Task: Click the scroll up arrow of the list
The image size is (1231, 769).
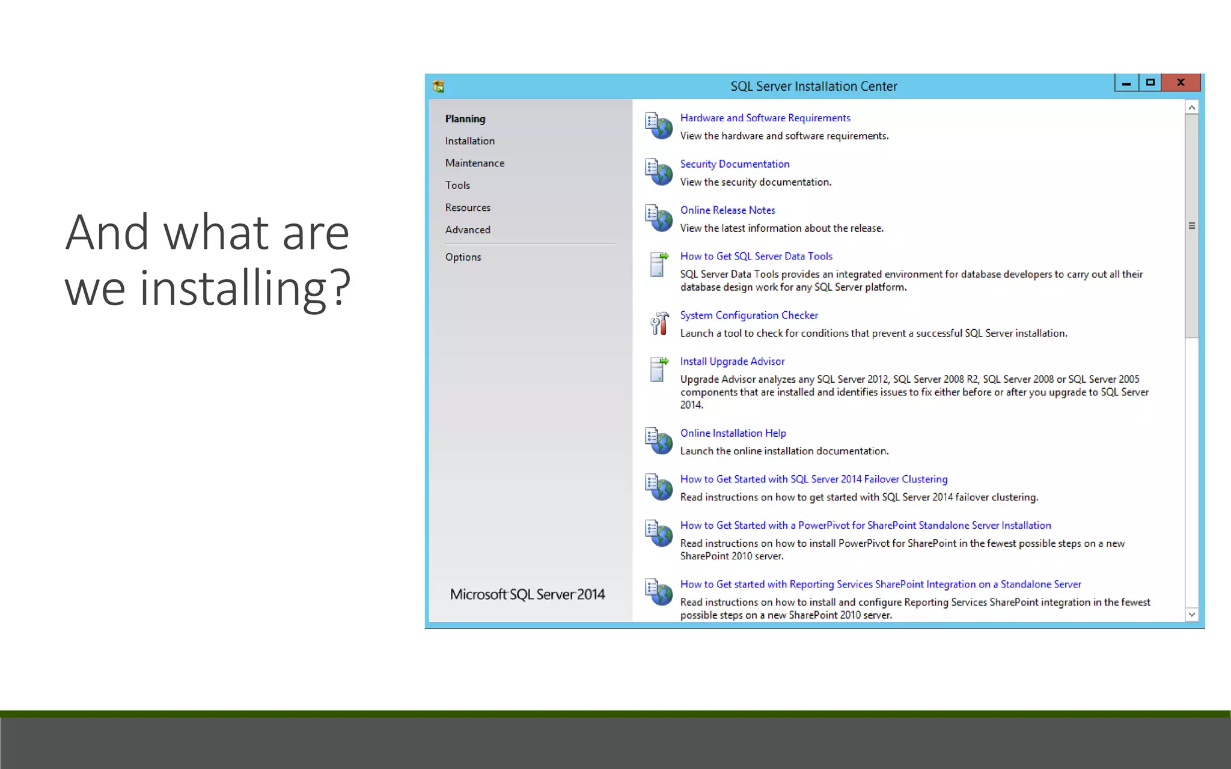Action: point(1191,108)
